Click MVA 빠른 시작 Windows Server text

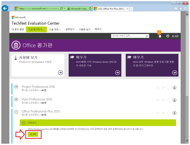[x=96, y=64]
